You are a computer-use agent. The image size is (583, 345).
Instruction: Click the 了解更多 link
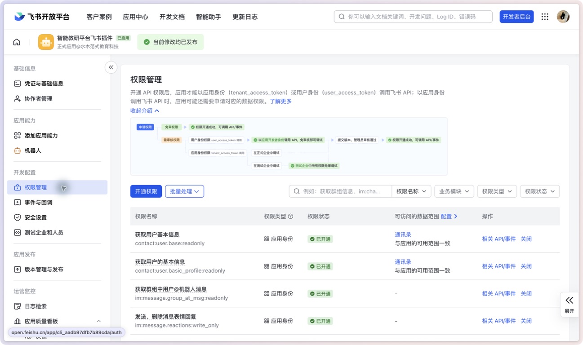[280, 102]
